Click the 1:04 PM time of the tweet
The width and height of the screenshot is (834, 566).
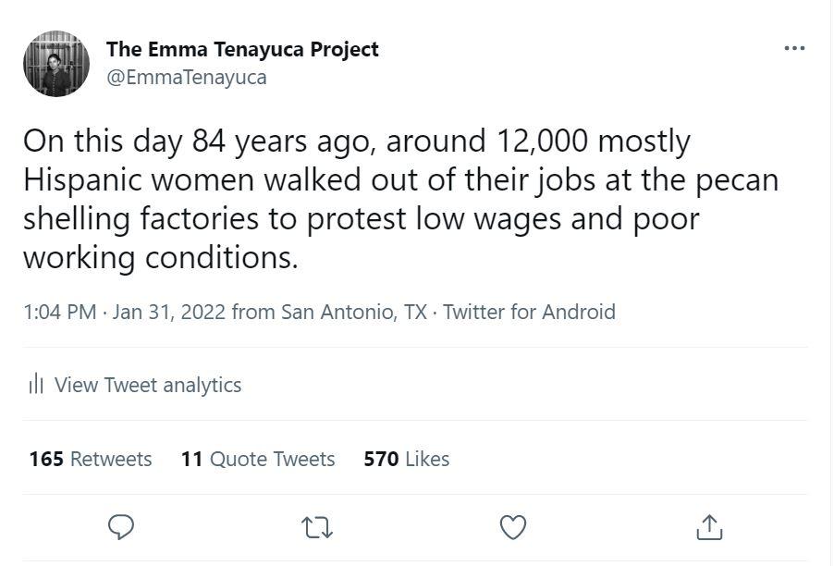tap(59, 312)
